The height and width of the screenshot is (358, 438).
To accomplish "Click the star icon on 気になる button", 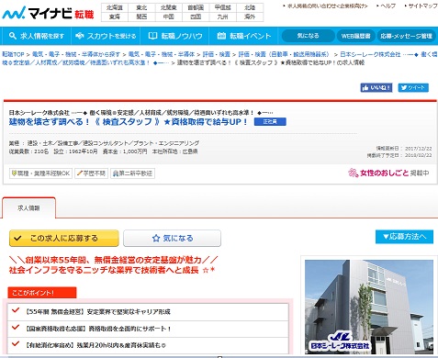I will pyautogui.click(x=156, y=238).
